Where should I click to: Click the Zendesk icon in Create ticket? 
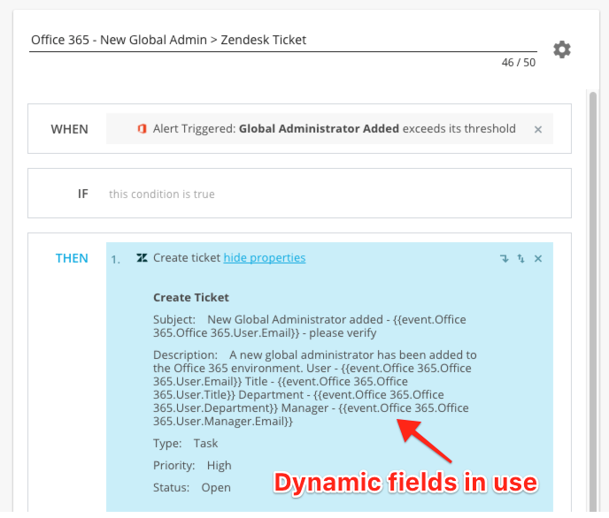(143, 258)
